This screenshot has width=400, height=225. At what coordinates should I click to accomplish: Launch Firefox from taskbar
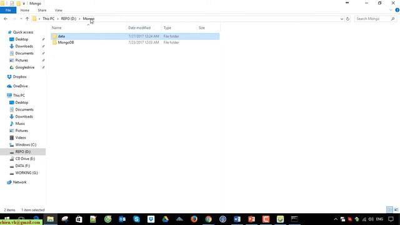194,219
